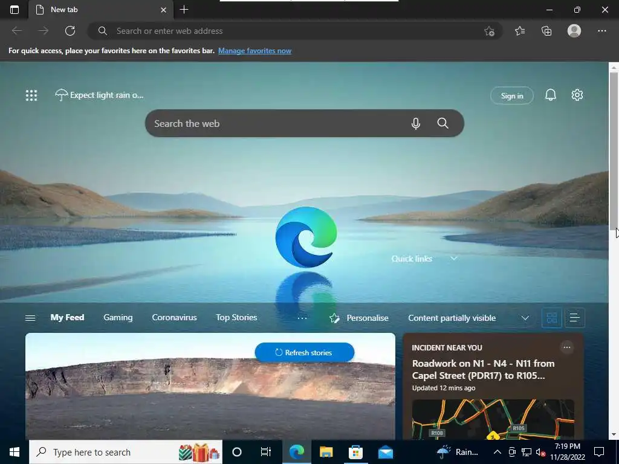Switch feed to grid view
Viewport: 619px width, 464px height.
551,318
